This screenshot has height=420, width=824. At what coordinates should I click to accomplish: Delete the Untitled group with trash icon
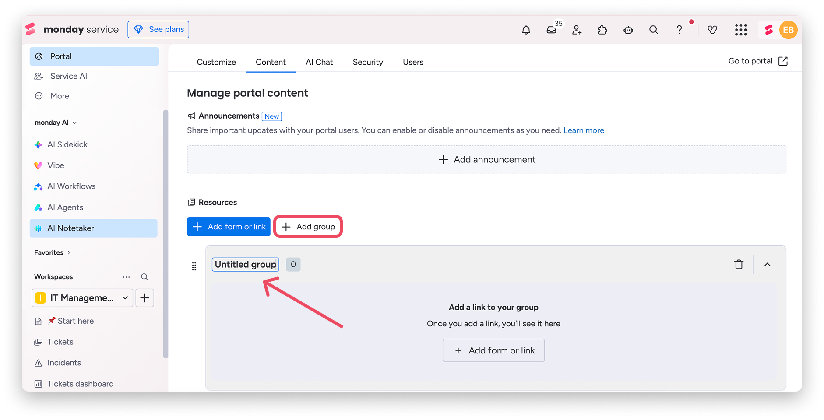739,264
